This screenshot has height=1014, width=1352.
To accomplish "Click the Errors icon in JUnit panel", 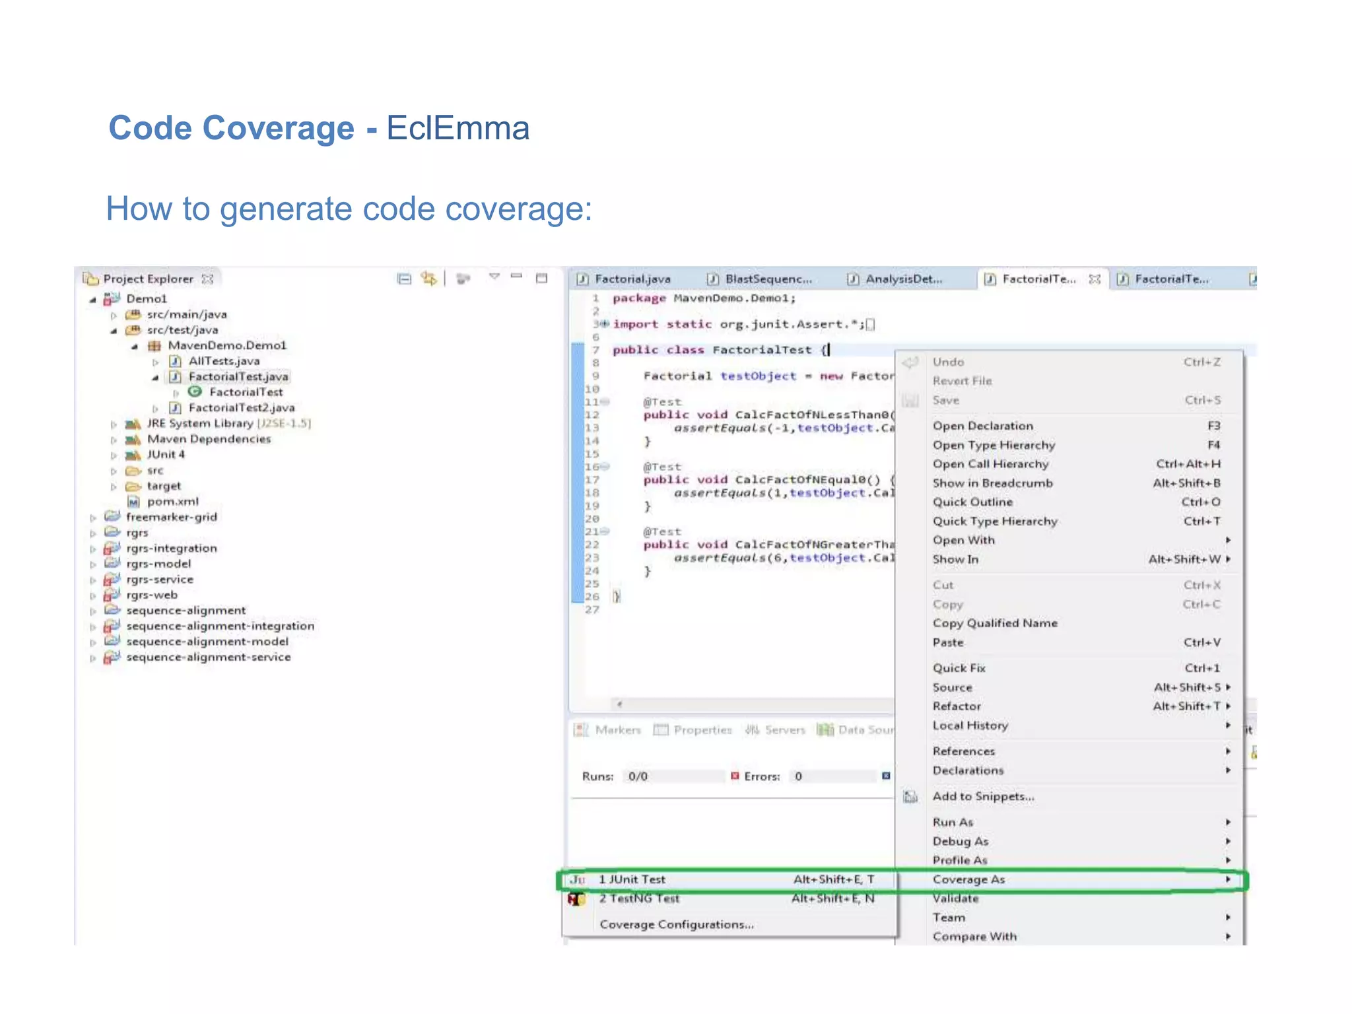I will pyautogui.click(x=735, y=776).
